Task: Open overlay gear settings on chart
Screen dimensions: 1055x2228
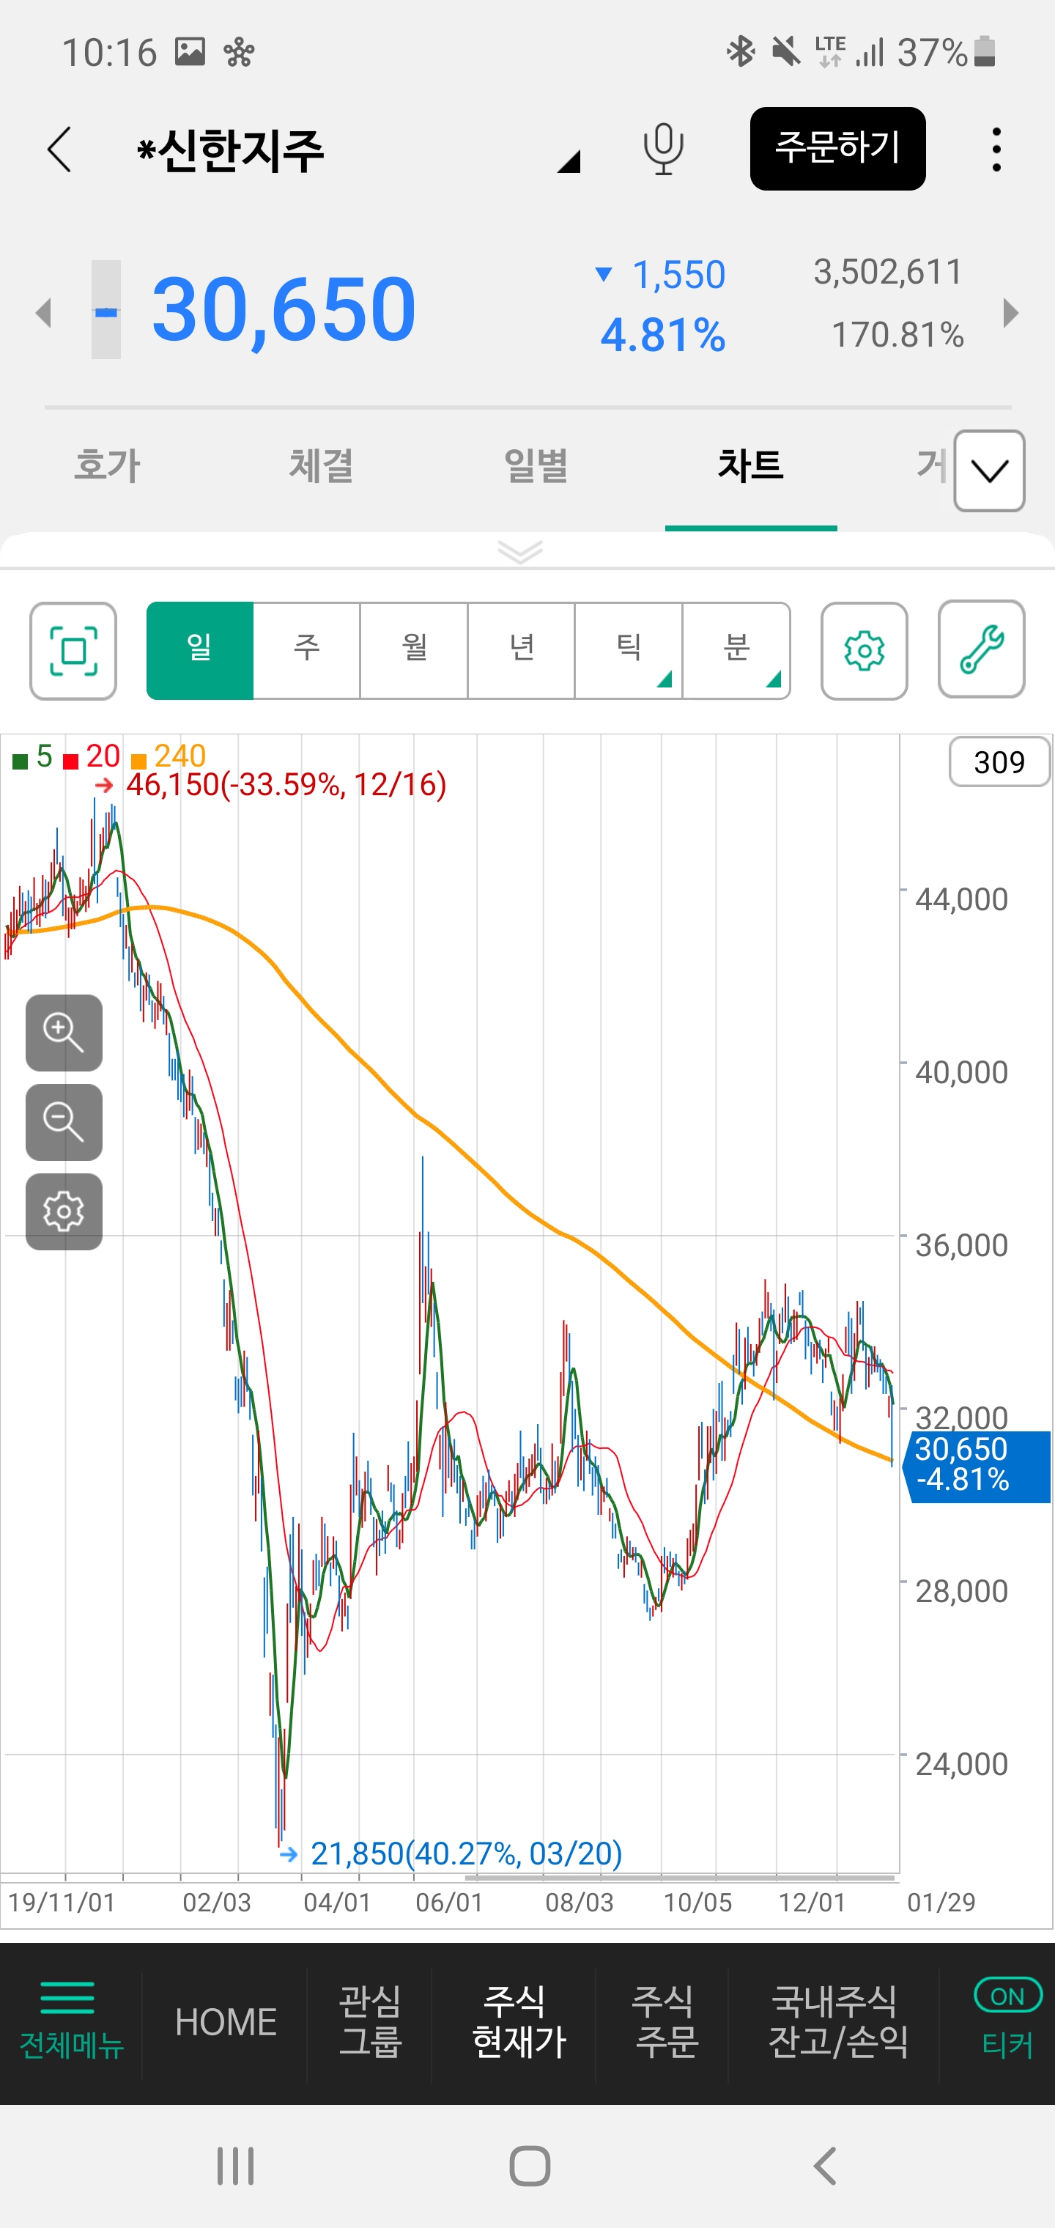Action: pos(64,1211)
